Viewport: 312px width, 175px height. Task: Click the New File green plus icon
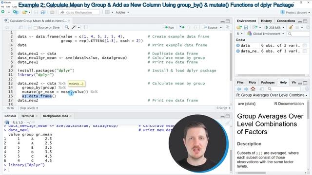3,12
